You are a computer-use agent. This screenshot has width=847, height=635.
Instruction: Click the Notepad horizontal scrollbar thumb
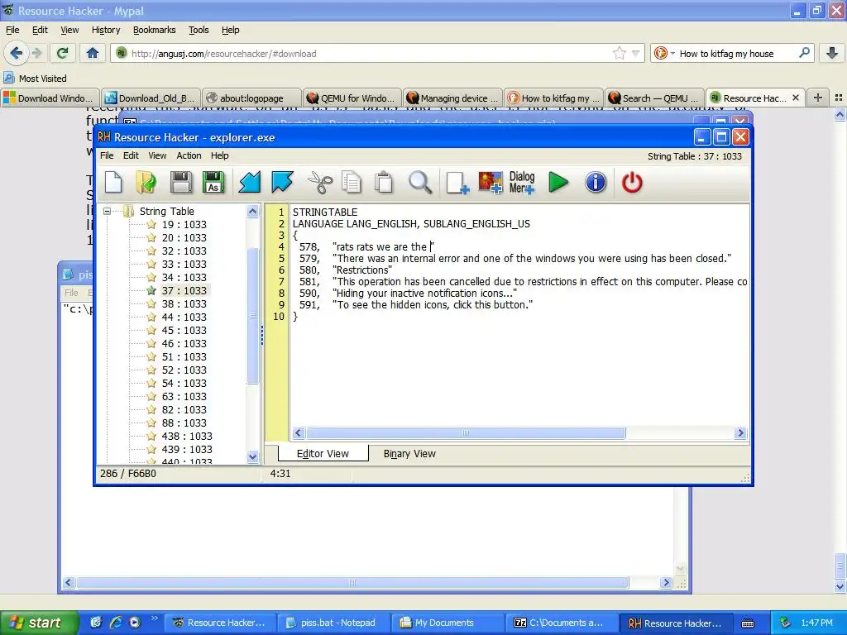point(352,583)
